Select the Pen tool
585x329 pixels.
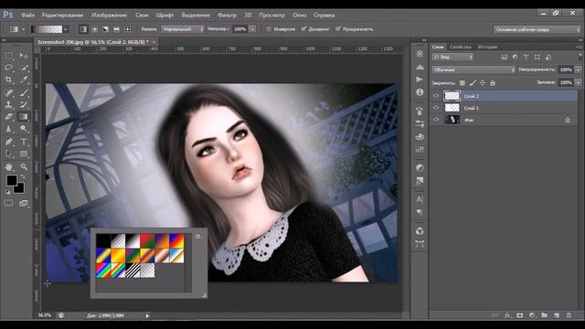(x=9, y=142)
